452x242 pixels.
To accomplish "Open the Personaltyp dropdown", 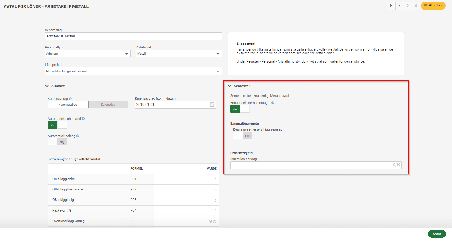I will point(87,54).
